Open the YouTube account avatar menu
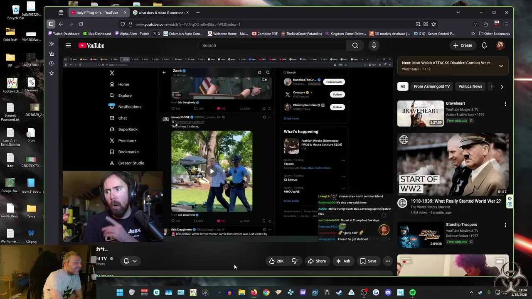 coord(500,45)
